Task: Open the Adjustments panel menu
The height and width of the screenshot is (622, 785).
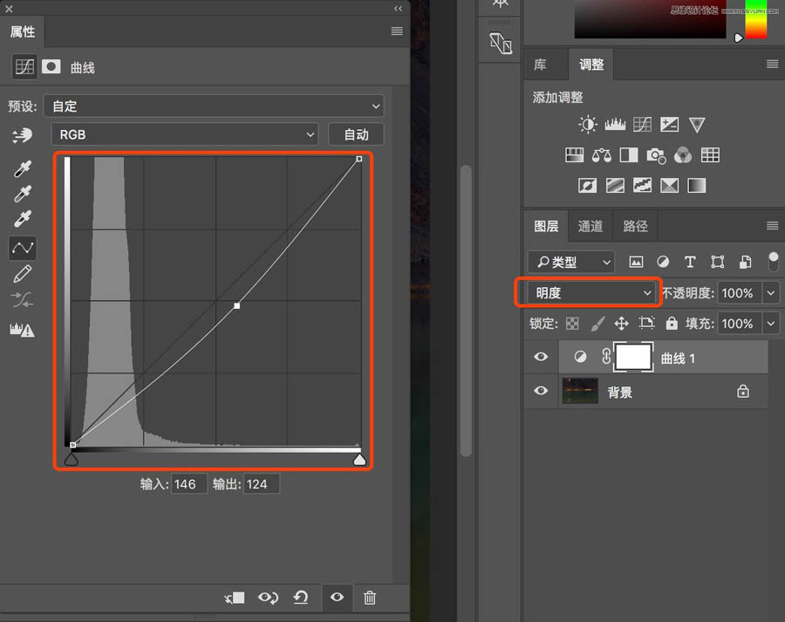Action: tap(772, 64)
